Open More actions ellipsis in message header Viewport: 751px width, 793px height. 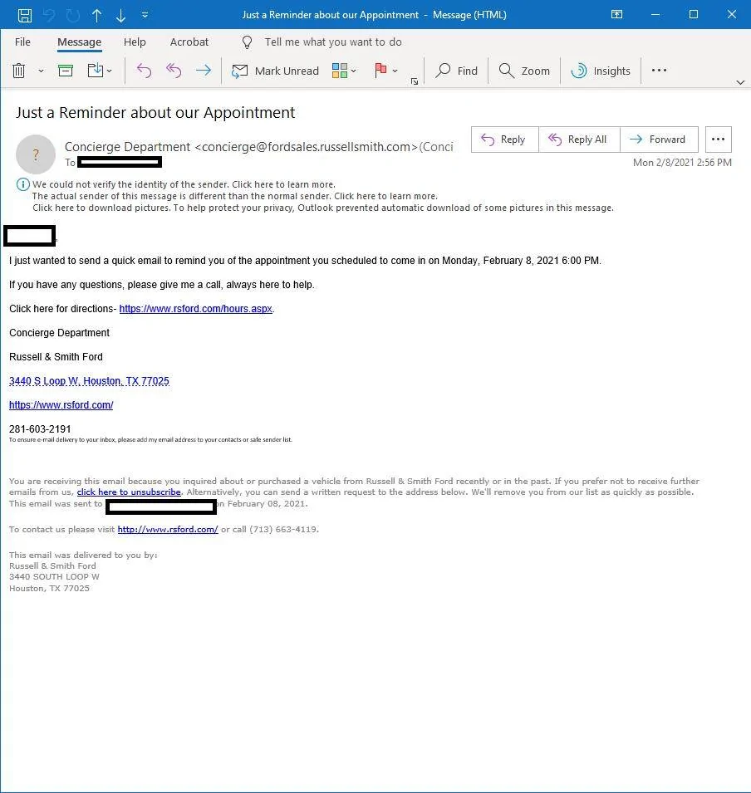point(718,139)
